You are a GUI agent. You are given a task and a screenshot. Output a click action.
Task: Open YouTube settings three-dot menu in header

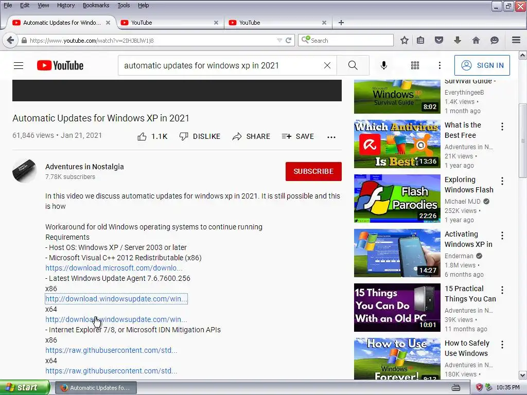[x=440, y=65]
